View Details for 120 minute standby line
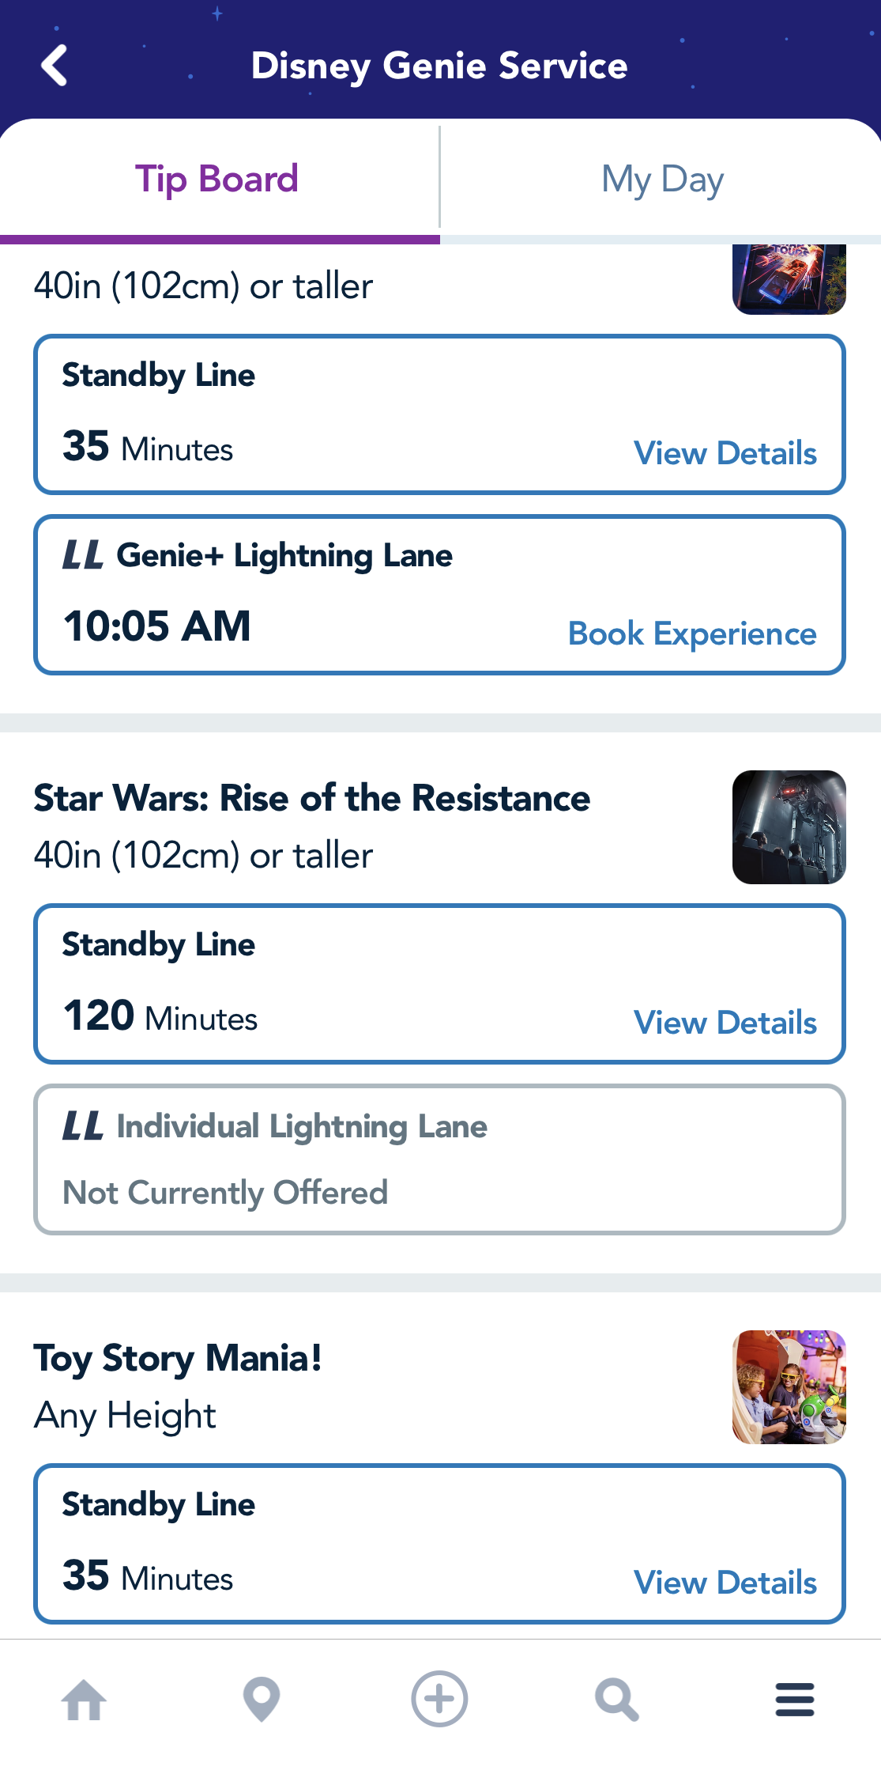 [725, 1023]
